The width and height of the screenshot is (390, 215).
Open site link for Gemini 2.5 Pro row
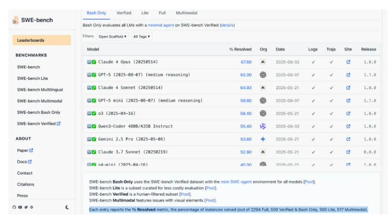click(x=348, y=139)
